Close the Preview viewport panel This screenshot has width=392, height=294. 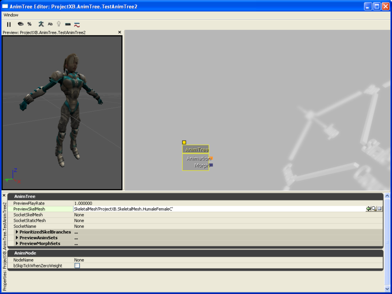tap(119, 32)
